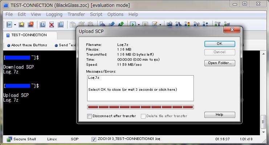Open the File menu
Screen dimensions: 269x145
(9, 14)
